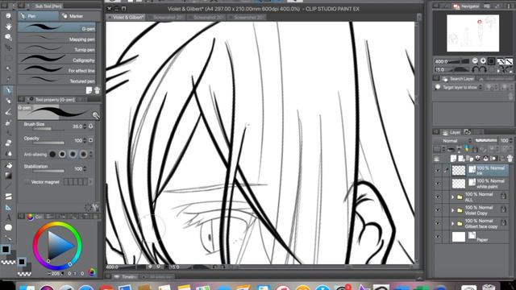Hide the white paint layer
The width and height of the screenshot is (516, 290).
coord(438,184)
